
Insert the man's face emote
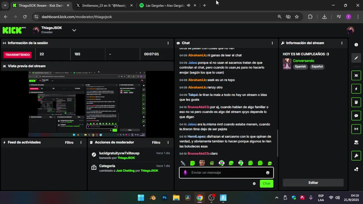click(x=202, y=163)
